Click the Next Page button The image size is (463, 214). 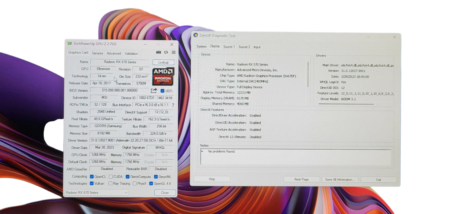(x=302, y=179)
